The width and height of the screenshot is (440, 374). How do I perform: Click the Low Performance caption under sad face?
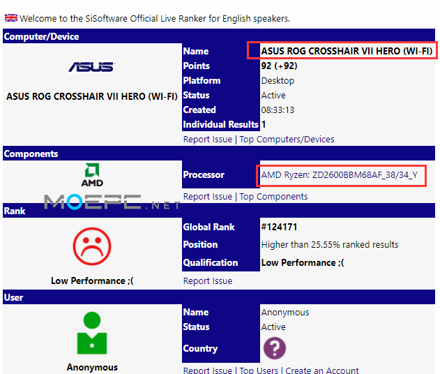(x=92, y=280)
